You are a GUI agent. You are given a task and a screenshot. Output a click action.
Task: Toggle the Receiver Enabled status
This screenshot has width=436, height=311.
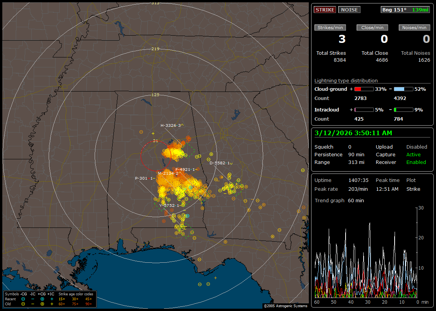(x=416, y=162)
